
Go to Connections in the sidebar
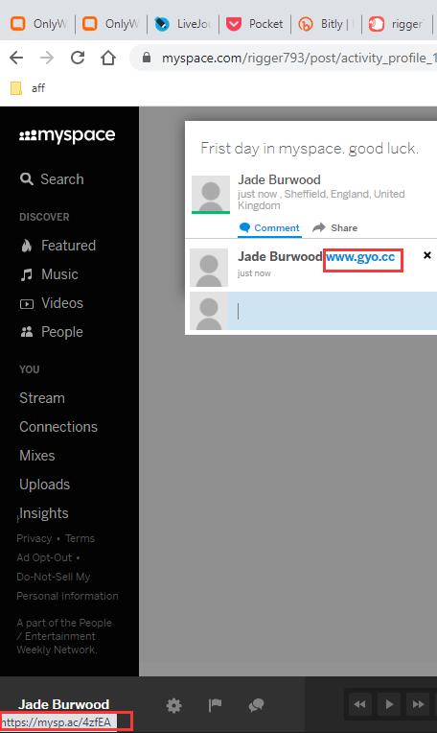pos(58,427)
